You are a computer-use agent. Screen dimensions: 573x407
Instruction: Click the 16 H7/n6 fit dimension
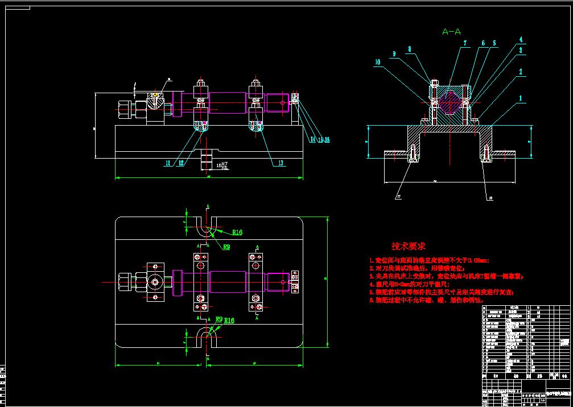[222, 166]
